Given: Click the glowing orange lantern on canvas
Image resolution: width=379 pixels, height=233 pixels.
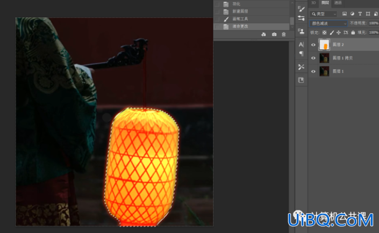Looking at the screenshot, I should (x=142, y=166).
